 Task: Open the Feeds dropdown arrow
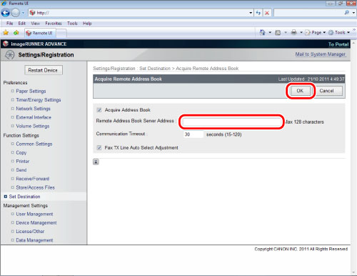click(x=286, y=32)
